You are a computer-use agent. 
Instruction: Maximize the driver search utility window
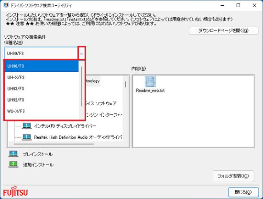[x=238, y=5]
